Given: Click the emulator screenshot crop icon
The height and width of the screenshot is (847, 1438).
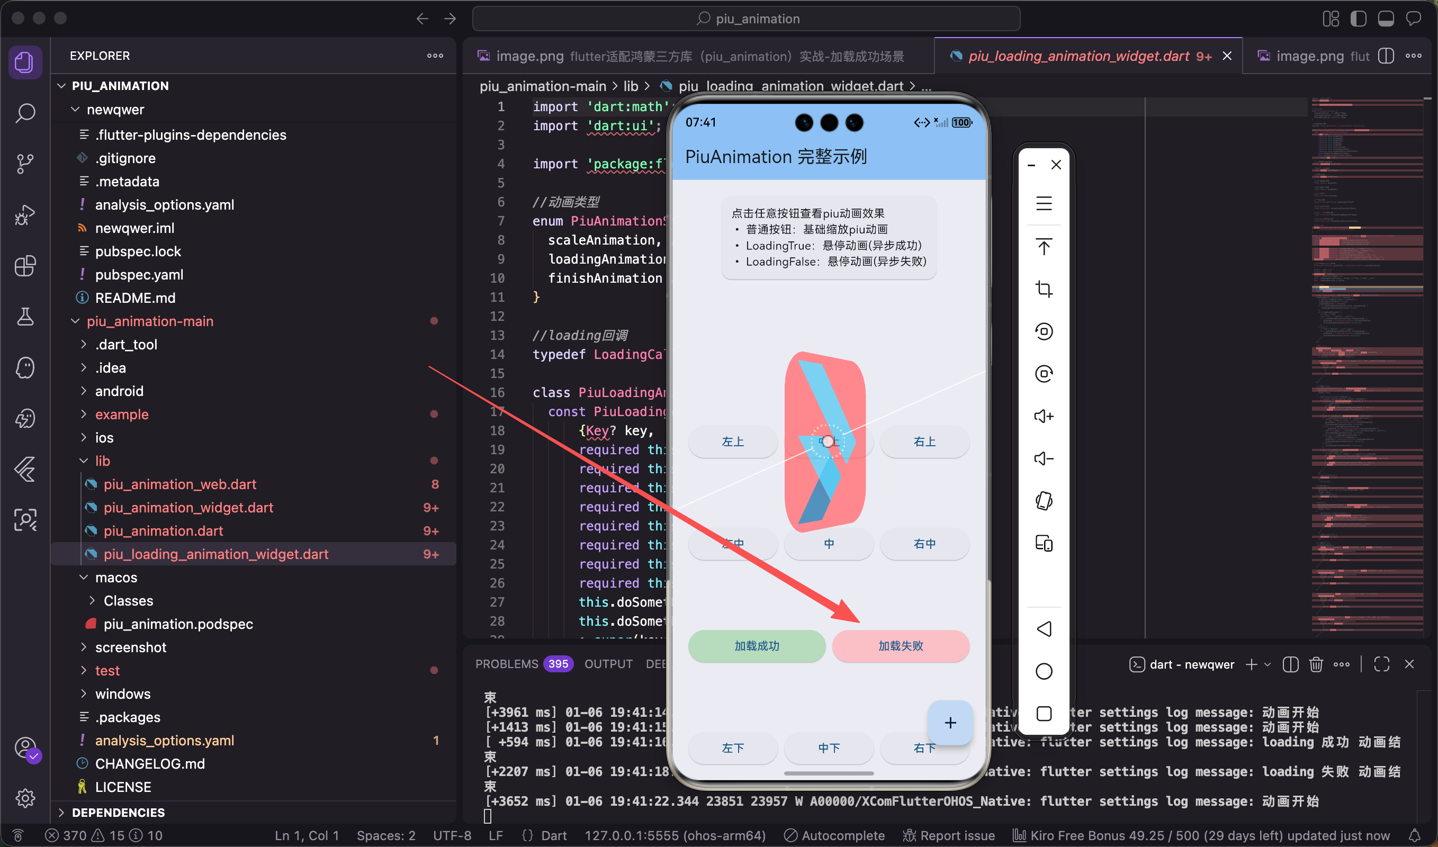Looking at the screenshot, I should 1044,289.
